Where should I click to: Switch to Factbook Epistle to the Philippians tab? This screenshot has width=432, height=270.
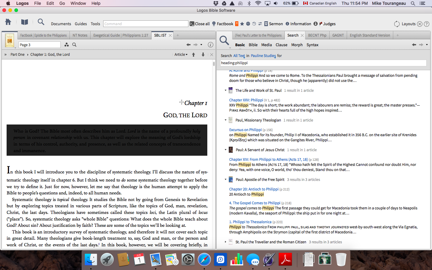coord(43,35)
